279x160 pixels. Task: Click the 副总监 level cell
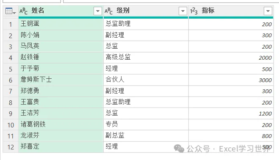pos(146,136)
